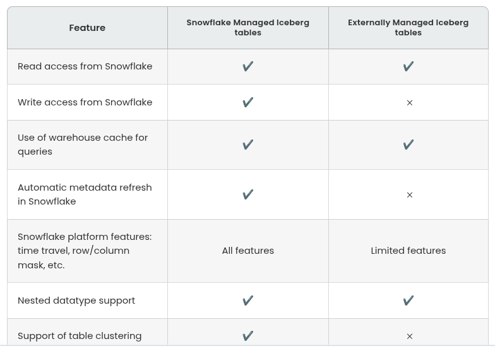The image size is (495, 351).
Task: Click the Snowflake Managed warehouse cache checkmark
Action: click(248, 145)
